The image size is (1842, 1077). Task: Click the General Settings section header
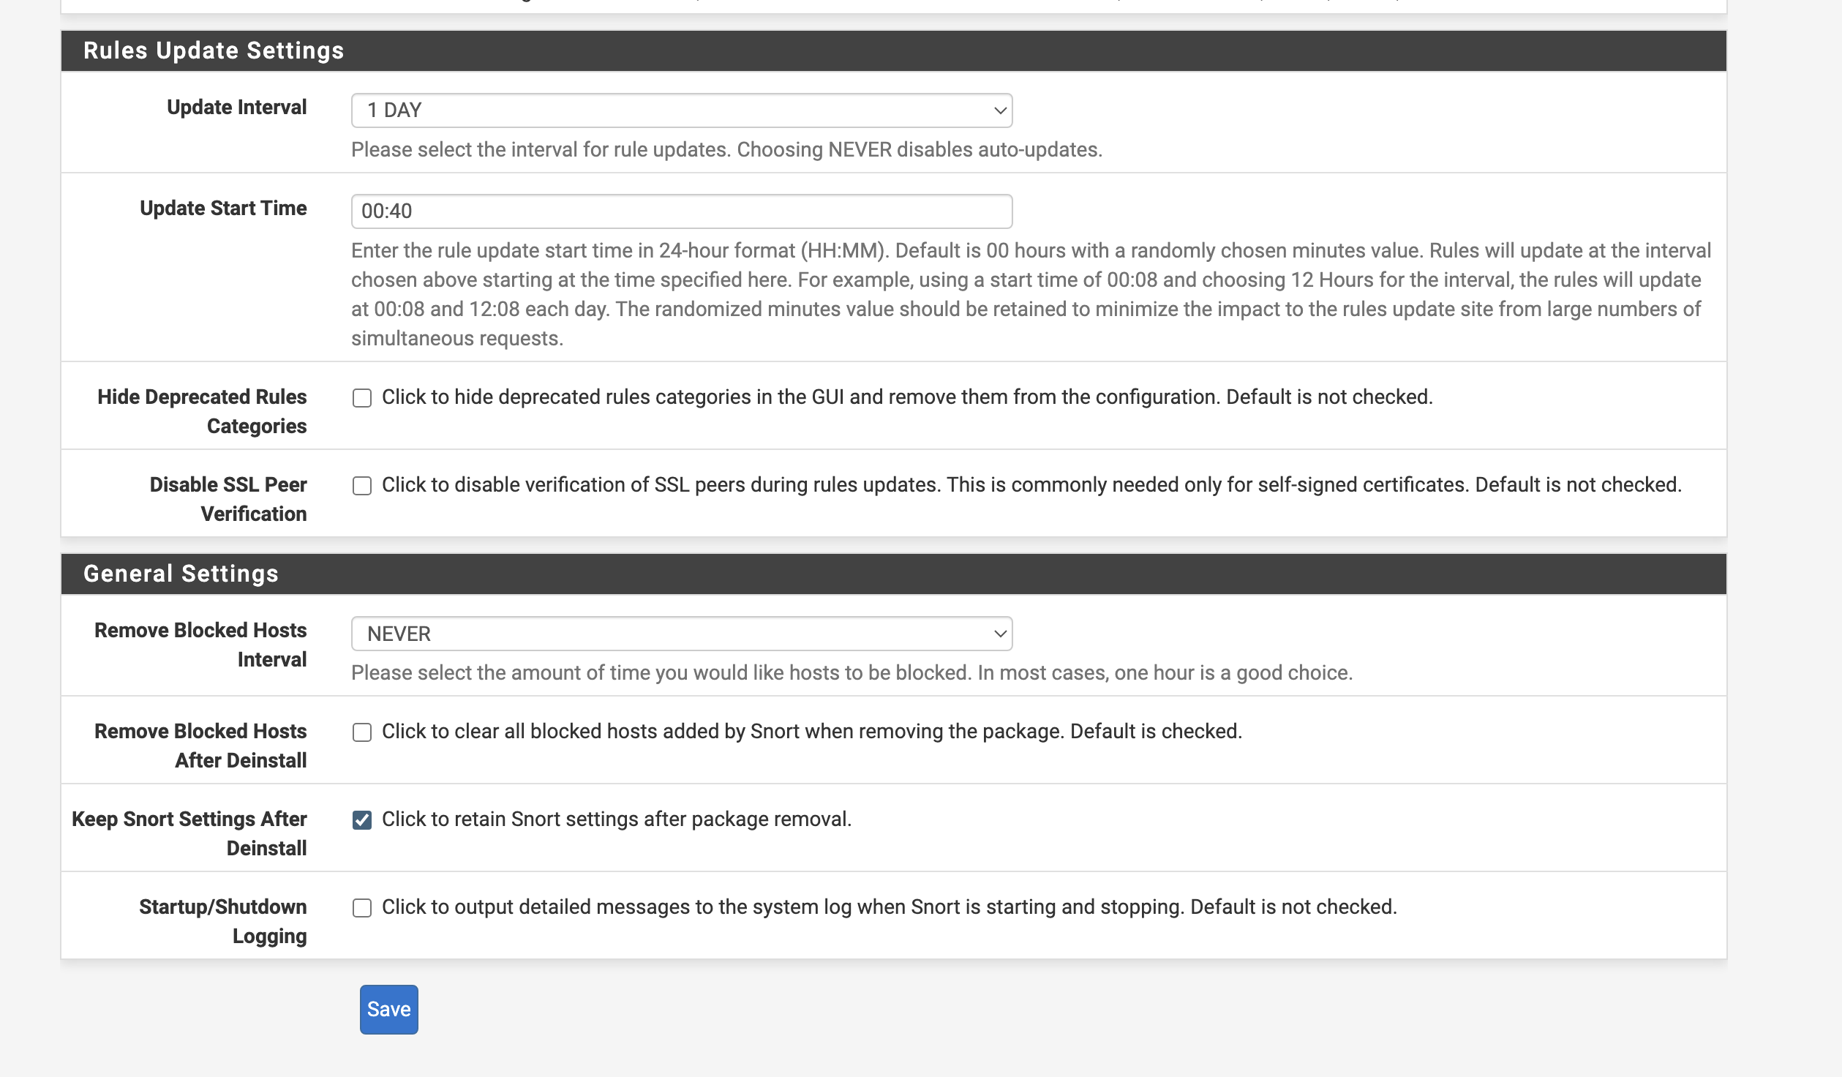tap(181, 574)
